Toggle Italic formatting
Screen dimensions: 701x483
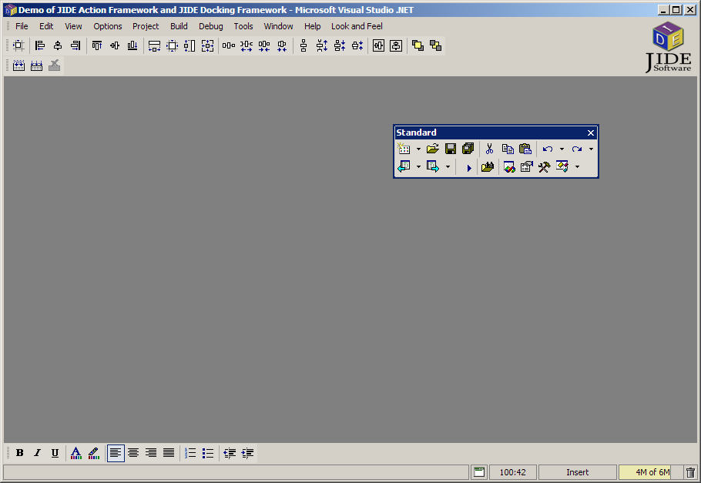[38, 453]
